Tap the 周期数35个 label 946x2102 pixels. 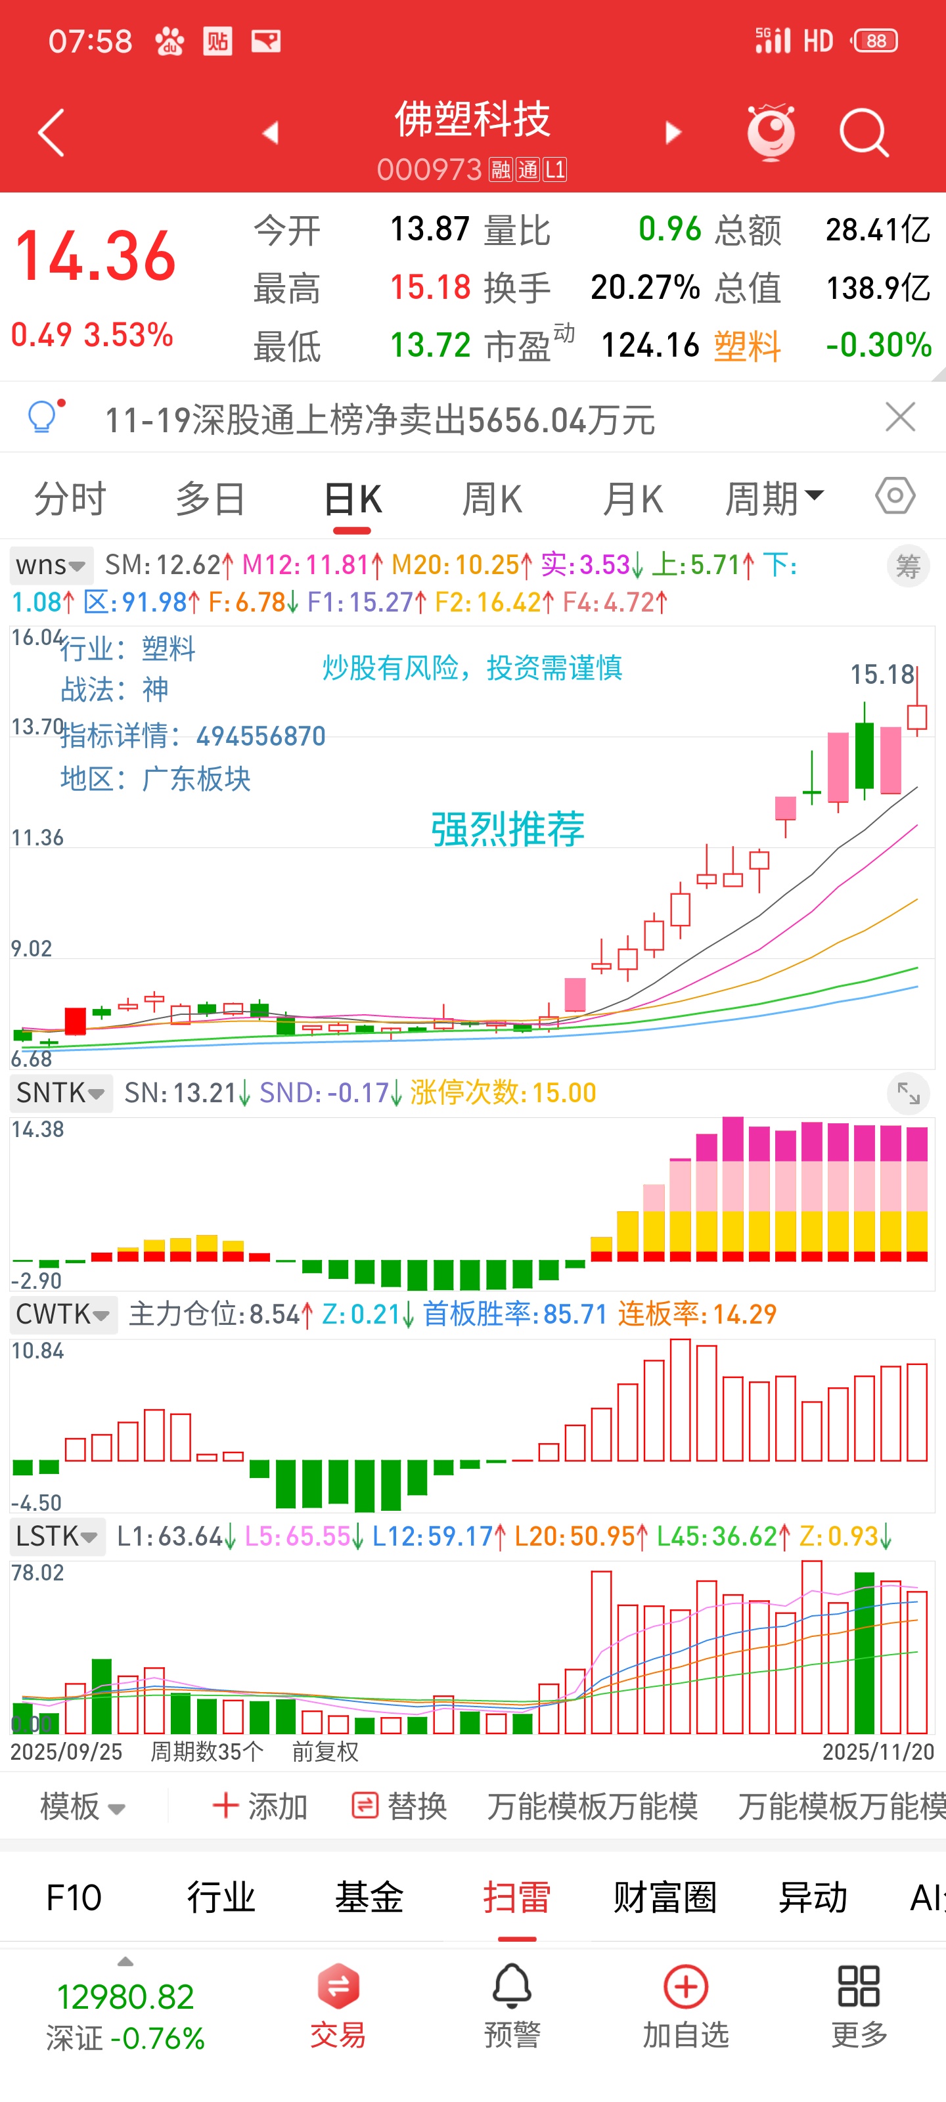[x=206, y=1752]
